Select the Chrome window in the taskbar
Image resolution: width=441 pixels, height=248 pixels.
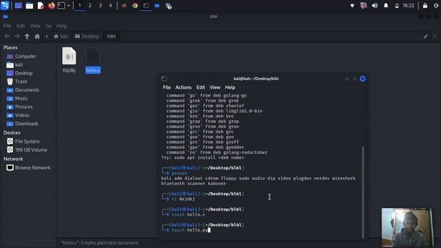[x=135, y=6]
